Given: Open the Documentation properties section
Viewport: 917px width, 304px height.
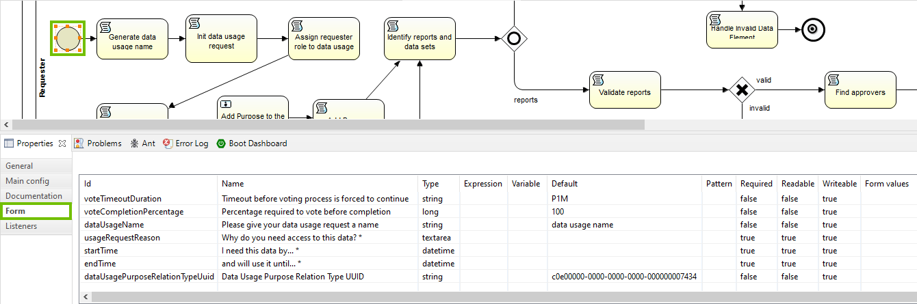Looking at the screenshot, I should pyautogui.click(x=34, y=196).
